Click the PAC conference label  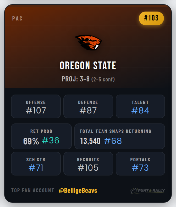point(17,19)
